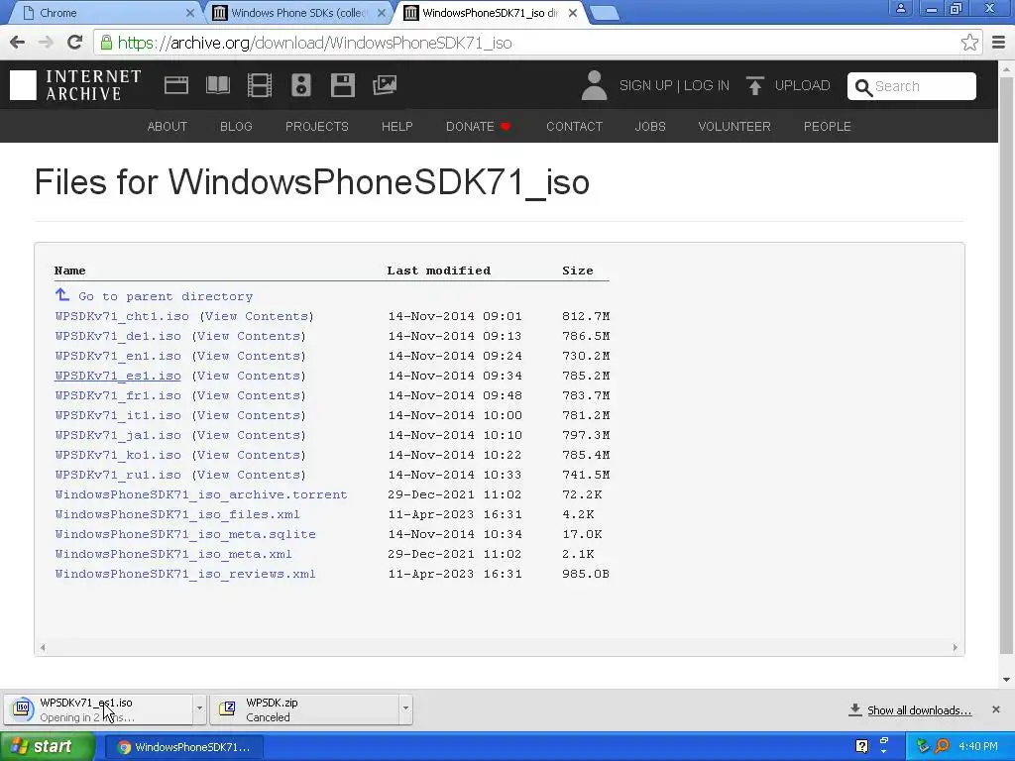Open the VOLUNTEER menu item
The image size is (1015, 761).
(x=734, y=126)
